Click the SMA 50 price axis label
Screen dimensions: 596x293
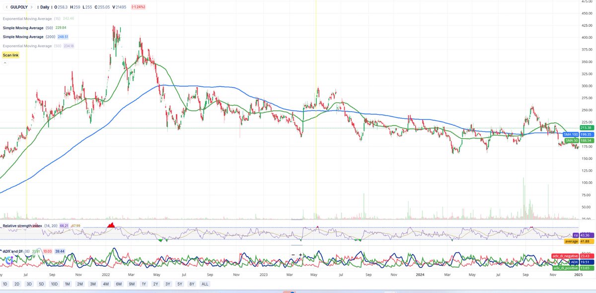click(572, 141)
